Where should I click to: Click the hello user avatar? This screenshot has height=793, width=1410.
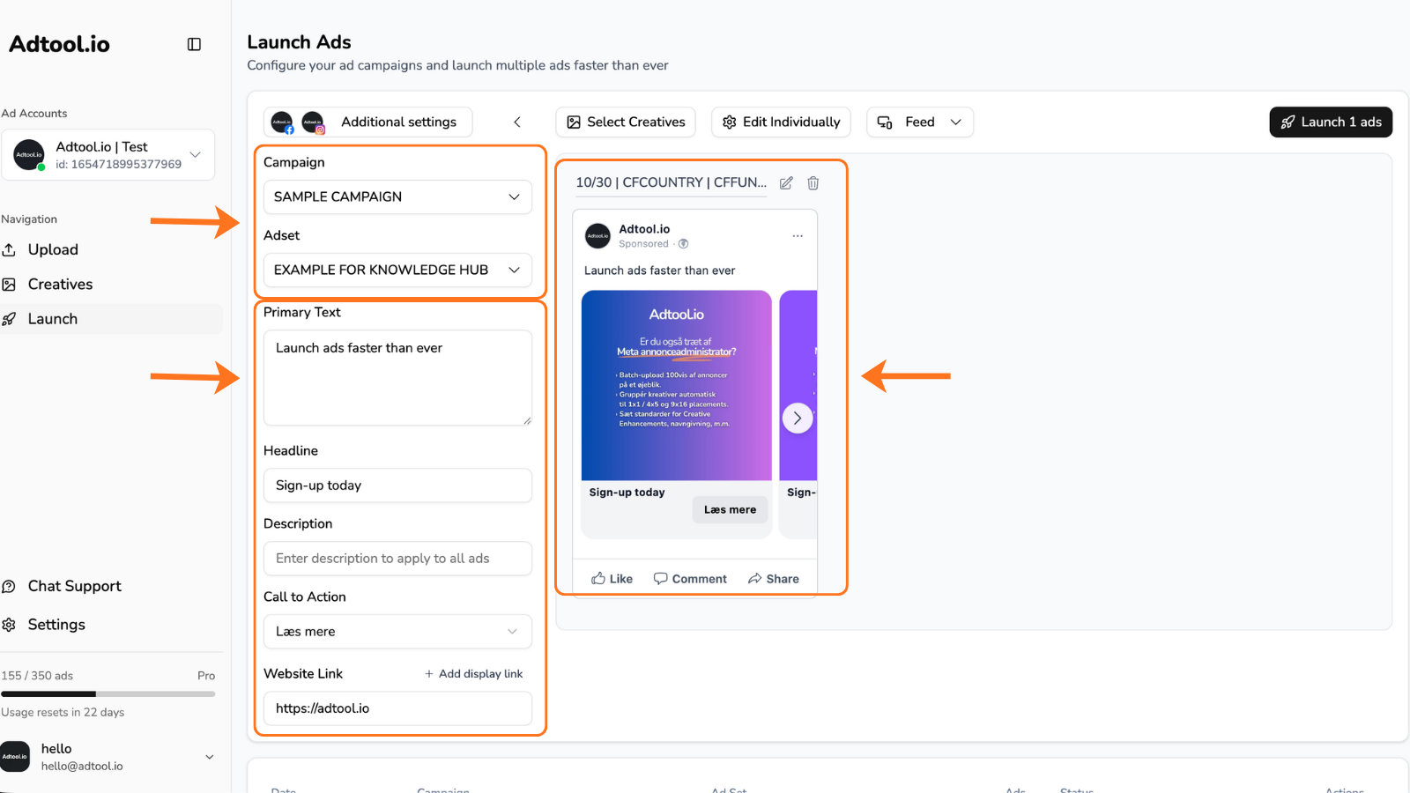[15, 756]
